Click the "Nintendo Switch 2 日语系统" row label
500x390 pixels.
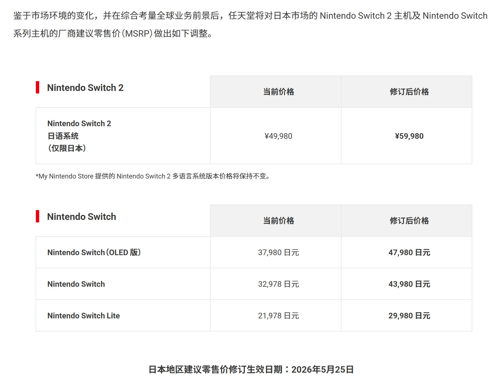pyautogui.click(x=79, y=136)
